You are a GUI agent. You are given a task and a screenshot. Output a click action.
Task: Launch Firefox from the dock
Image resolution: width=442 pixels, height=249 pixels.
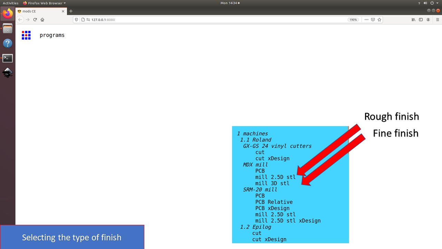[x=8, y=14]
